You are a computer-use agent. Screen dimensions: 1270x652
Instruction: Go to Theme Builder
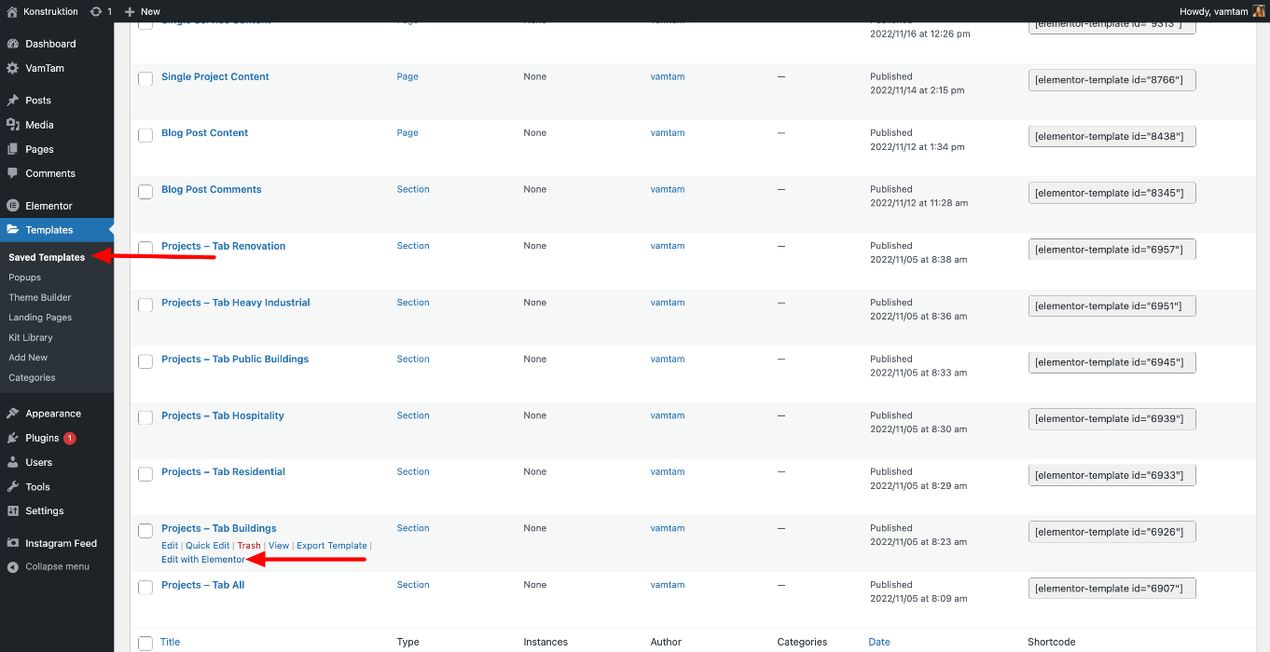click(x=40, y=297)
